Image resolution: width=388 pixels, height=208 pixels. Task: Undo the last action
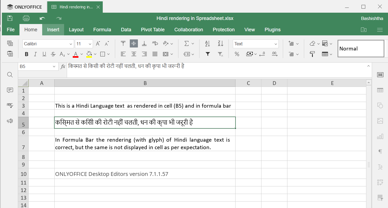[42, 18]
